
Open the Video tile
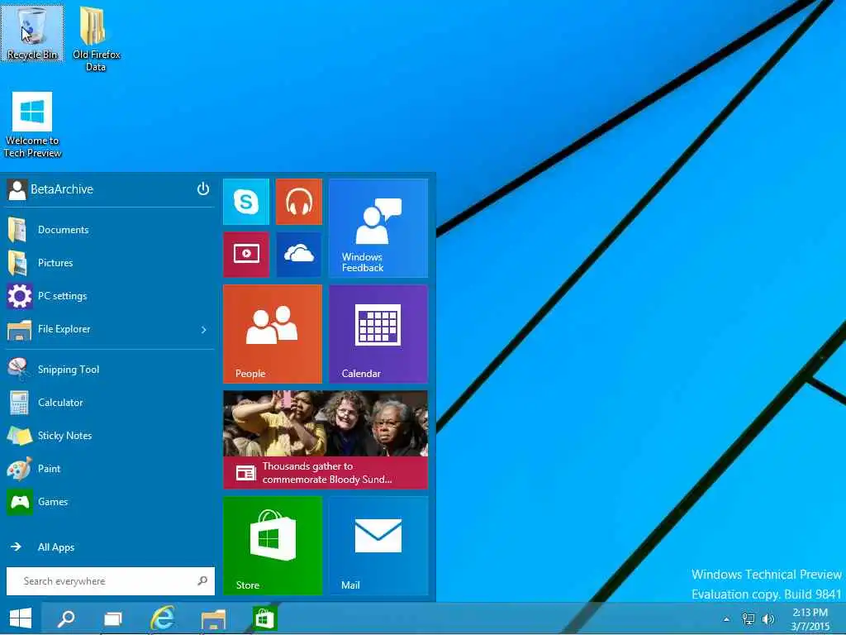pos(246,255)
